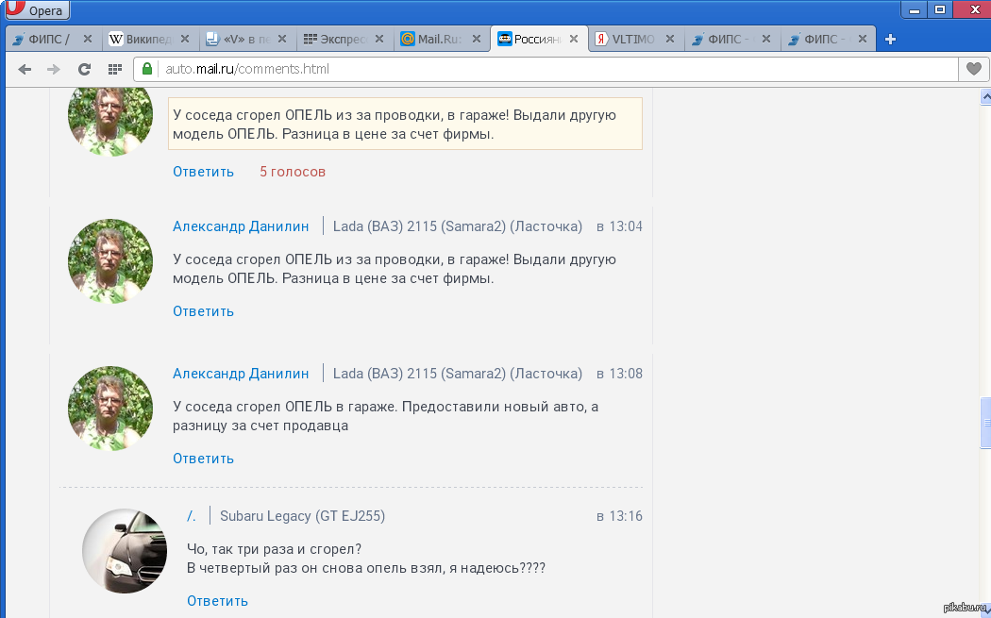Open new tab with plus button
The width and height of the screenshot is (991, 618).
pyautogui.click(x=890, y=39)
